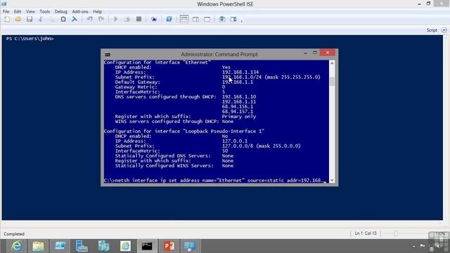Launch Internet Explorer from taskbar

[17, 246]
